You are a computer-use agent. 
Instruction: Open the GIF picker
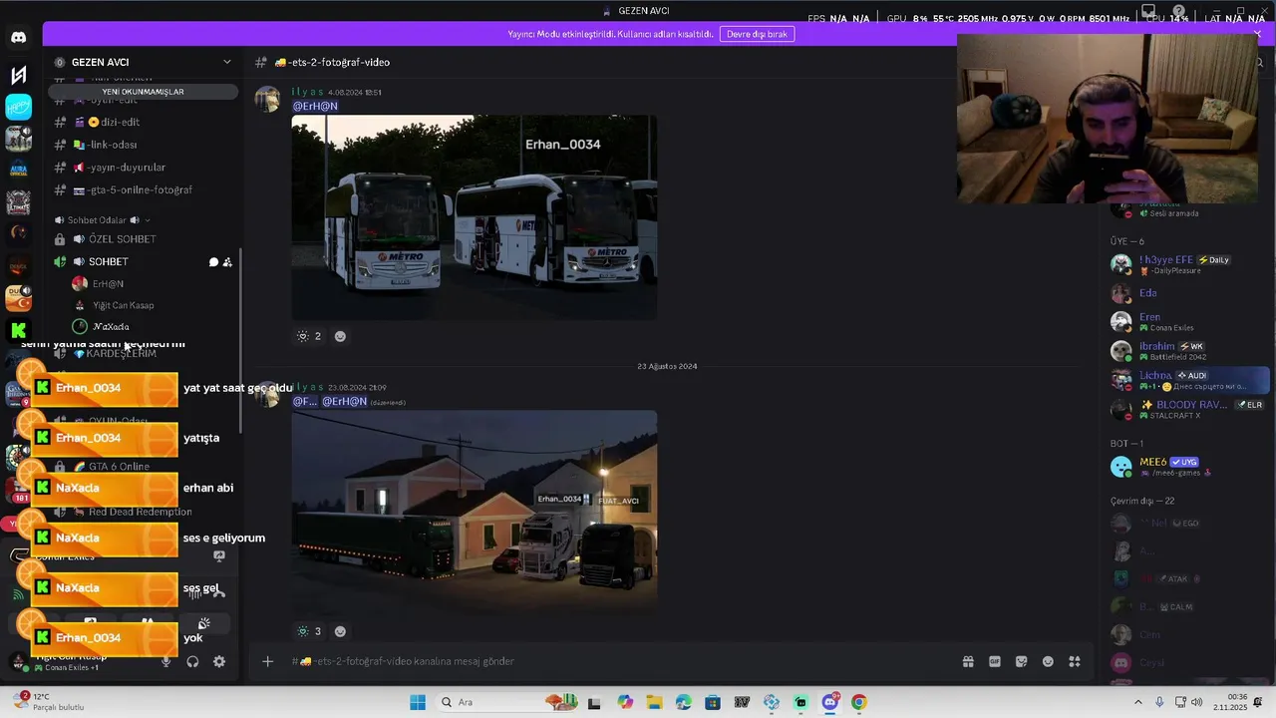coord(994,661)
